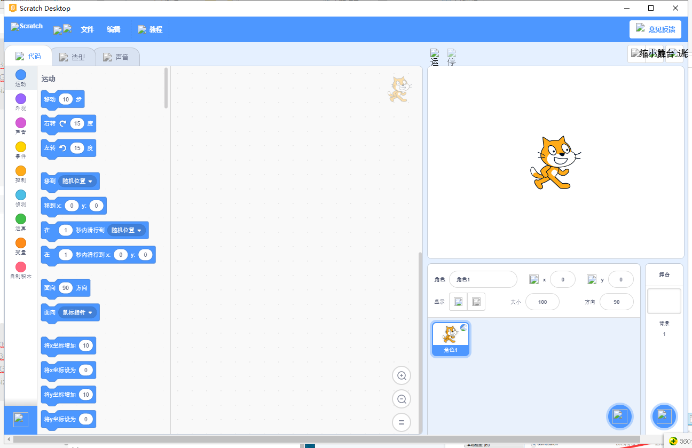
Task: Open the 文件 menu
Action: (x=88, y=29)
